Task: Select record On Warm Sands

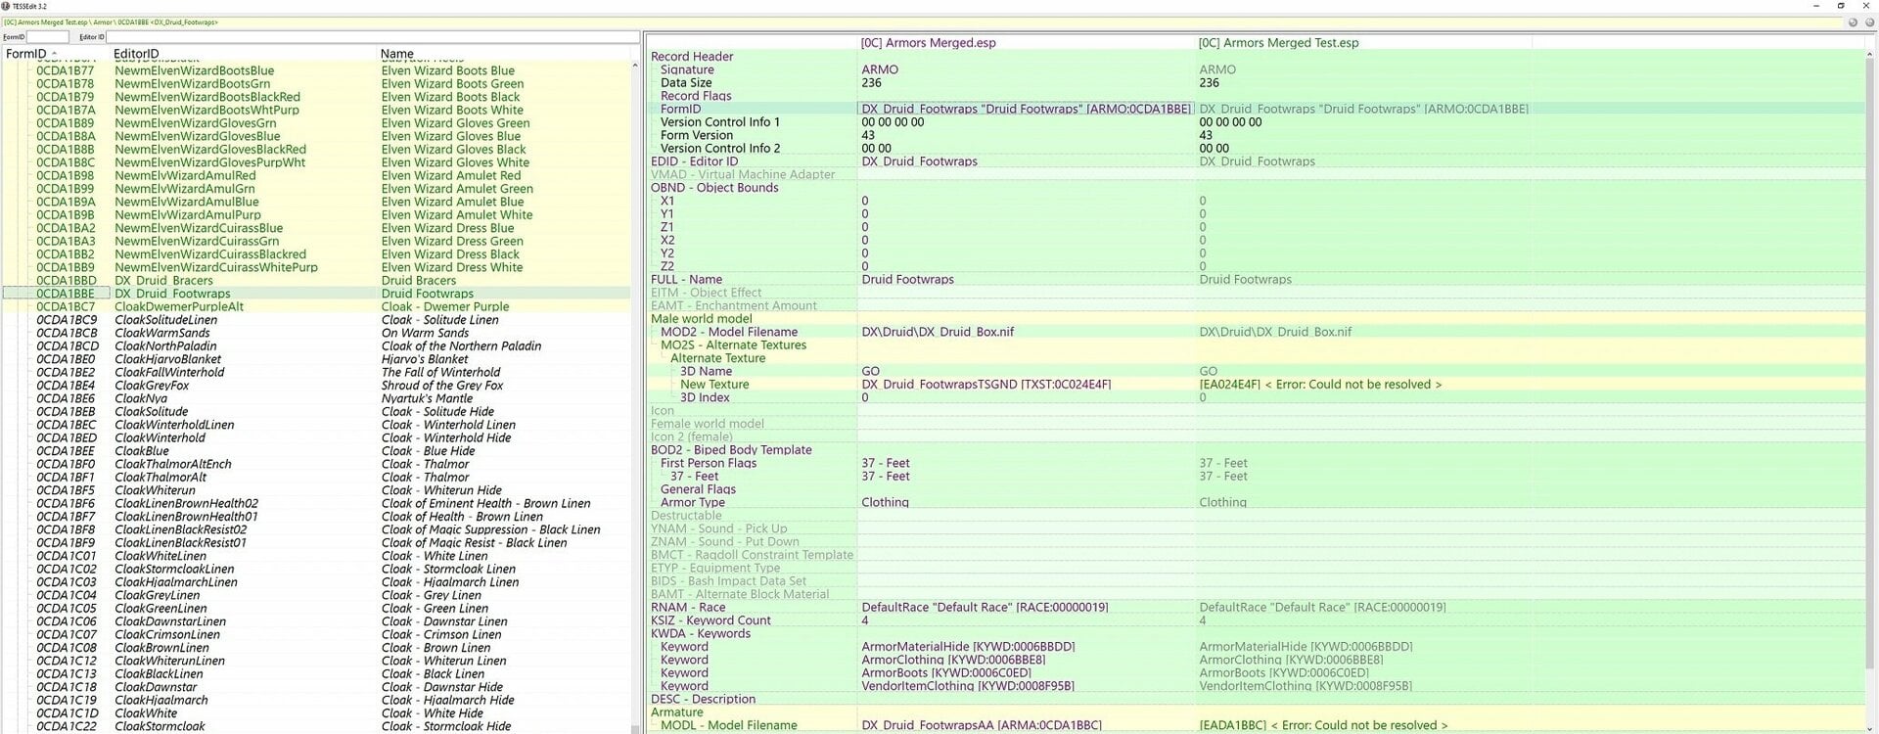Action: click(425, 333)
